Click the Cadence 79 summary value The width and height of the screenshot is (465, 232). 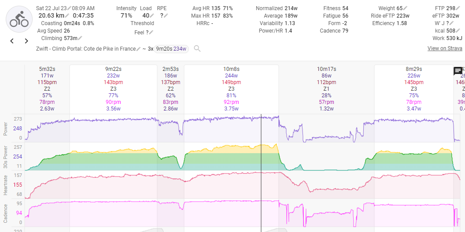(345, 30)
